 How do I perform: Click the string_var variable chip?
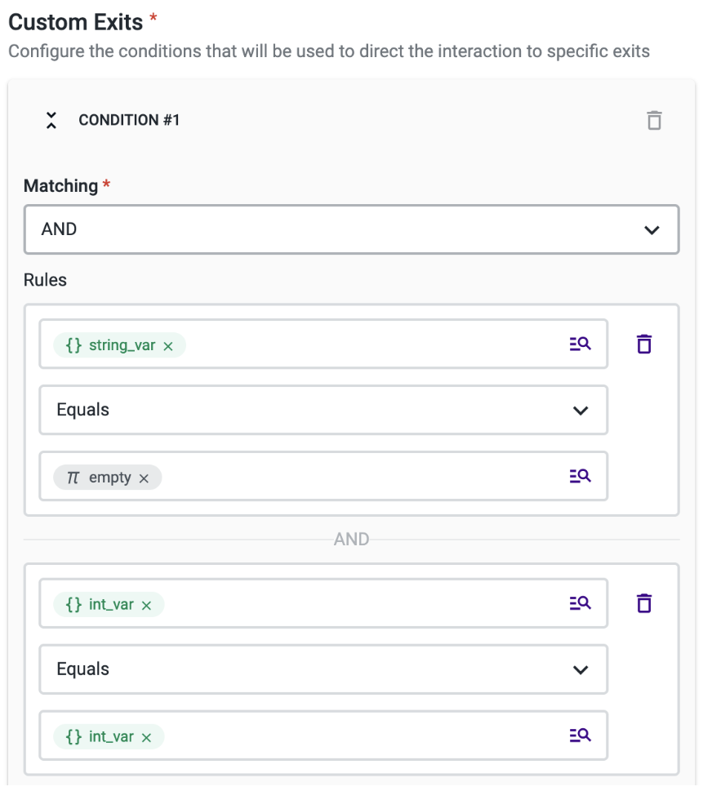coord(113,345)
